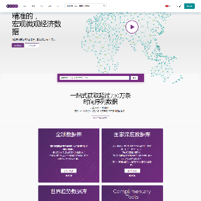Click the link below 全球数据库 card button
The height and width of the screenshot is (201, 201).
tap(69, 176)
